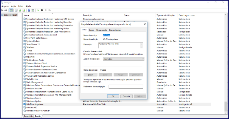Click the gear icon of UltraVNC service
This screenshot has width=229, height=119.
(25, 57)
